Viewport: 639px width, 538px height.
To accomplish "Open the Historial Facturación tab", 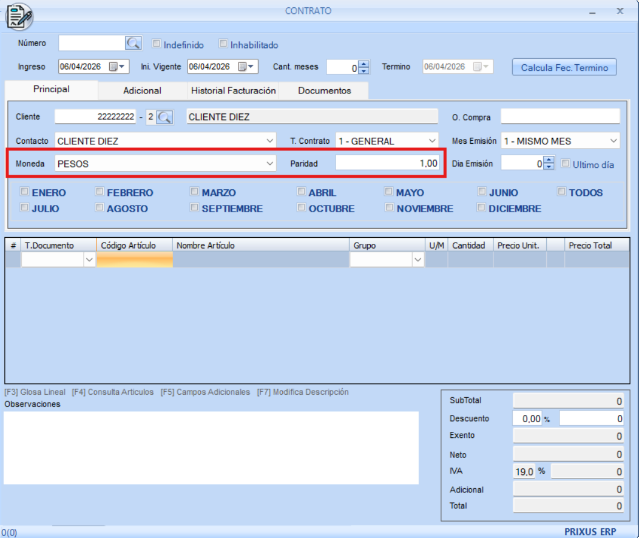I will 233,90.
